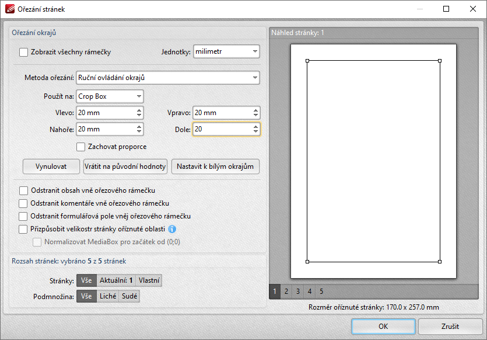Decrease the Dole margin value
Image resolution: width=487 pixels, height=340 pixels.
coord(255,131)
